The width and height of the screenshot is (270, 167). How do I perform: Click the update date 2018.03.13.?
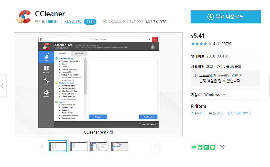pyautogui.click(x=217, y=56)
